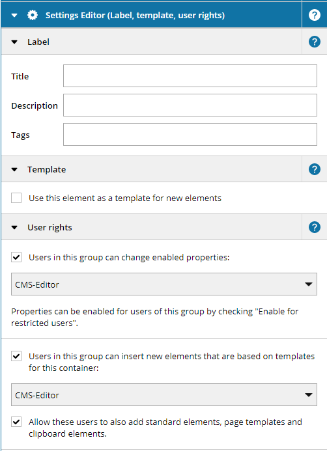Click into the Description input field
Image resolution: width=327 pixels, height=451 pixels.
(190, 105)
